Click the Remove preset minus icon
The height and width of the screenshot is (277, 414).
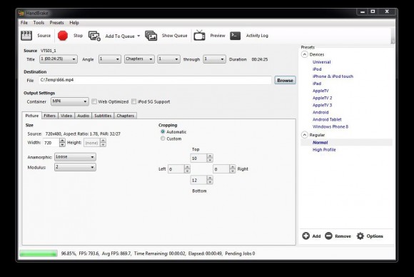[328, 236]
